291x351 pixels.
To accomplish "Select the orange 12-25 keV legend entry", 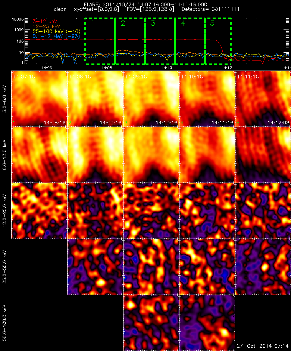I will click(x=47, y=27).
